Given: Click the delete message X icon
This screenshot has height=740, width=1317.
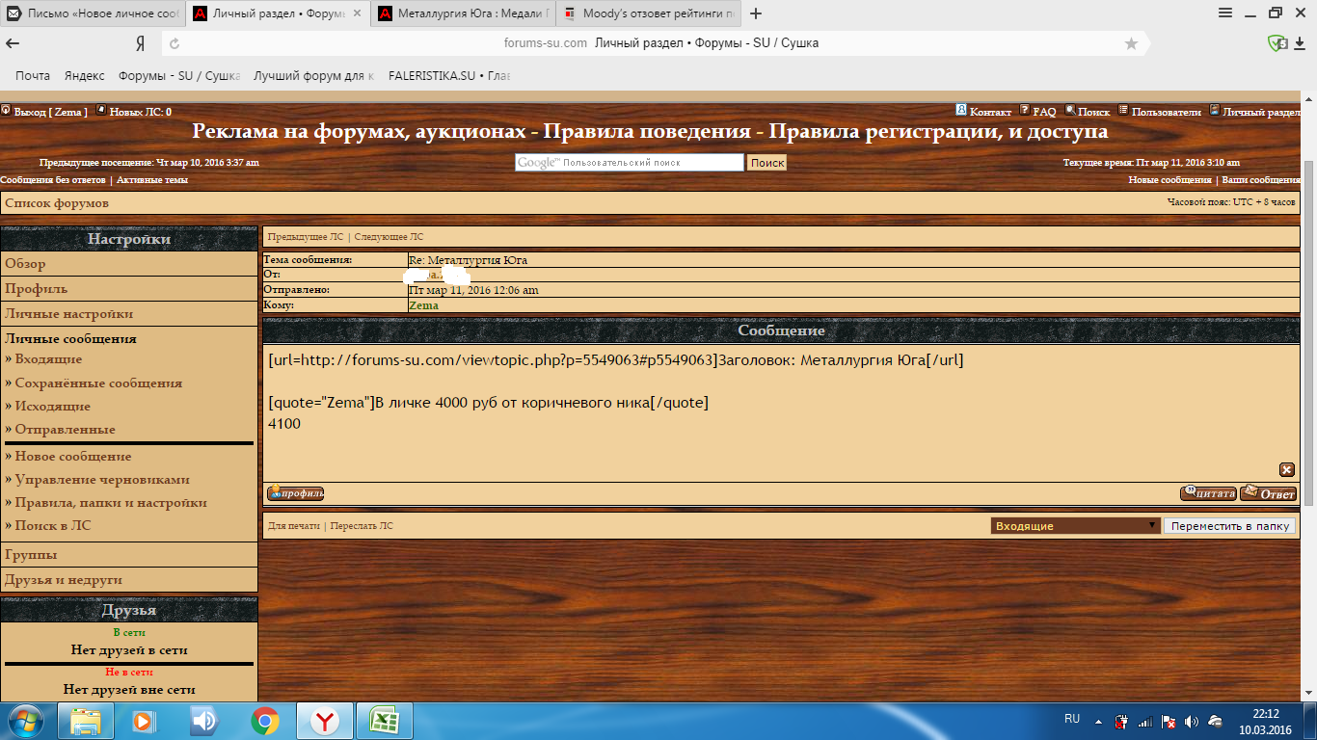Looking at the screenshot, I should pos(1287,469).
